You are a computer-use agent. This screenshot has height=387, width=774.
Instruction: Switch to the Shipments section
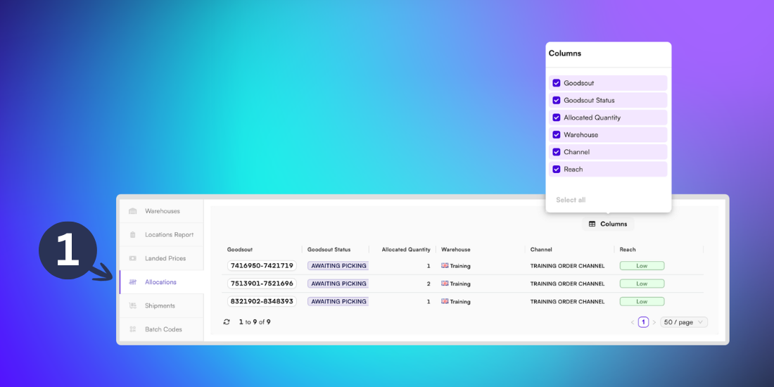pos(161,306)
